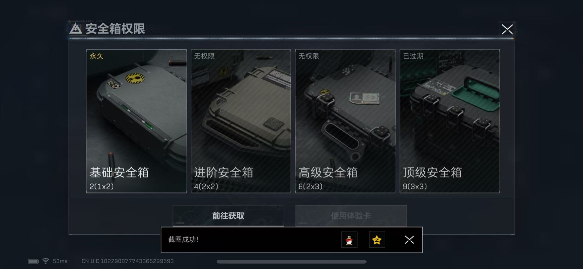Share screenshot to Qzone star icon
Viewport: 583px width, 269px height.
pos(377,240)
